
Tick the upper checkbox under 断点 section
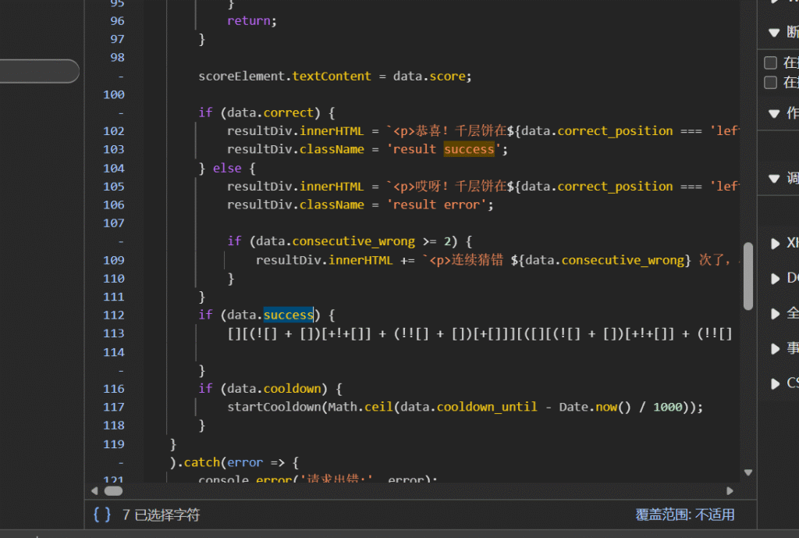770,63
